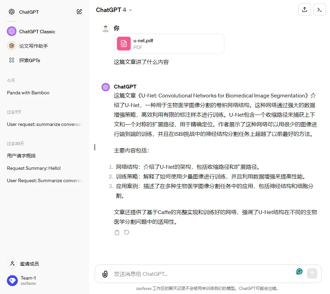Click the 过去30天 section label
330x294 pixels.
pos(15,143)
